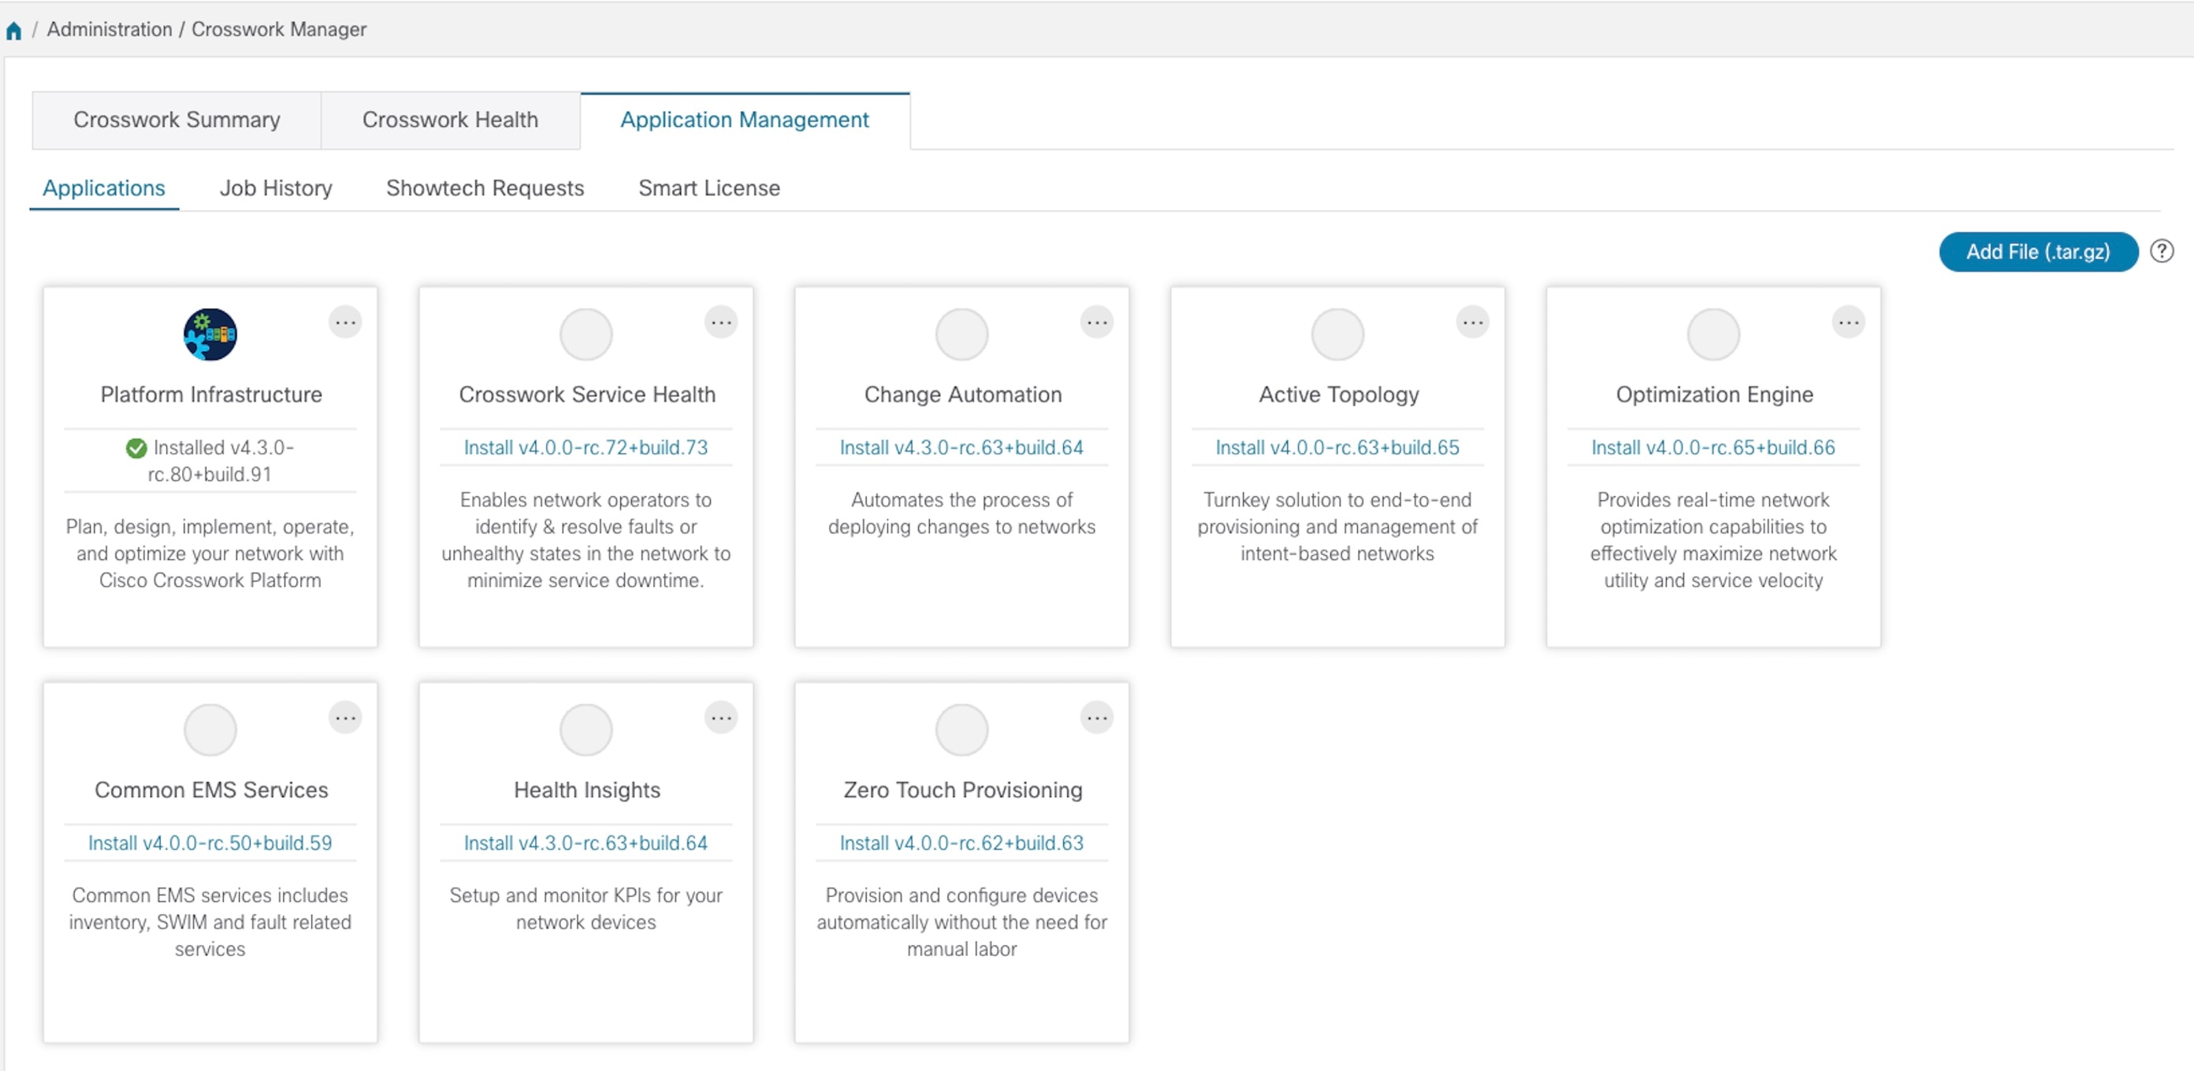Open ellipsis menu on Change Automation card
Screen dimensions: 2194x1071
click(1097, 322)
